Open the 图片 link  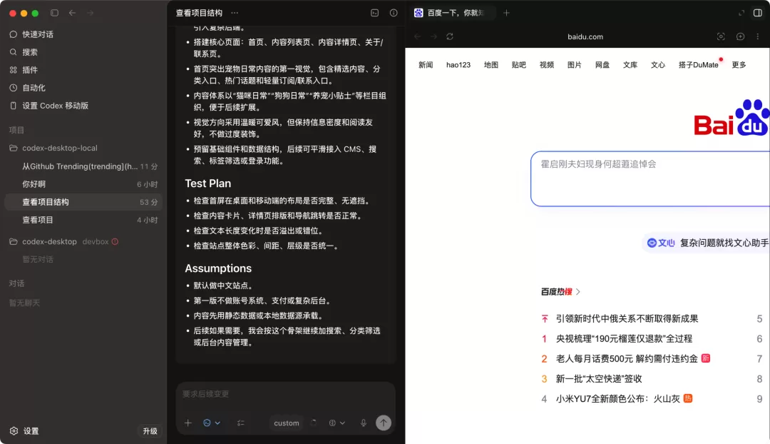575,65
